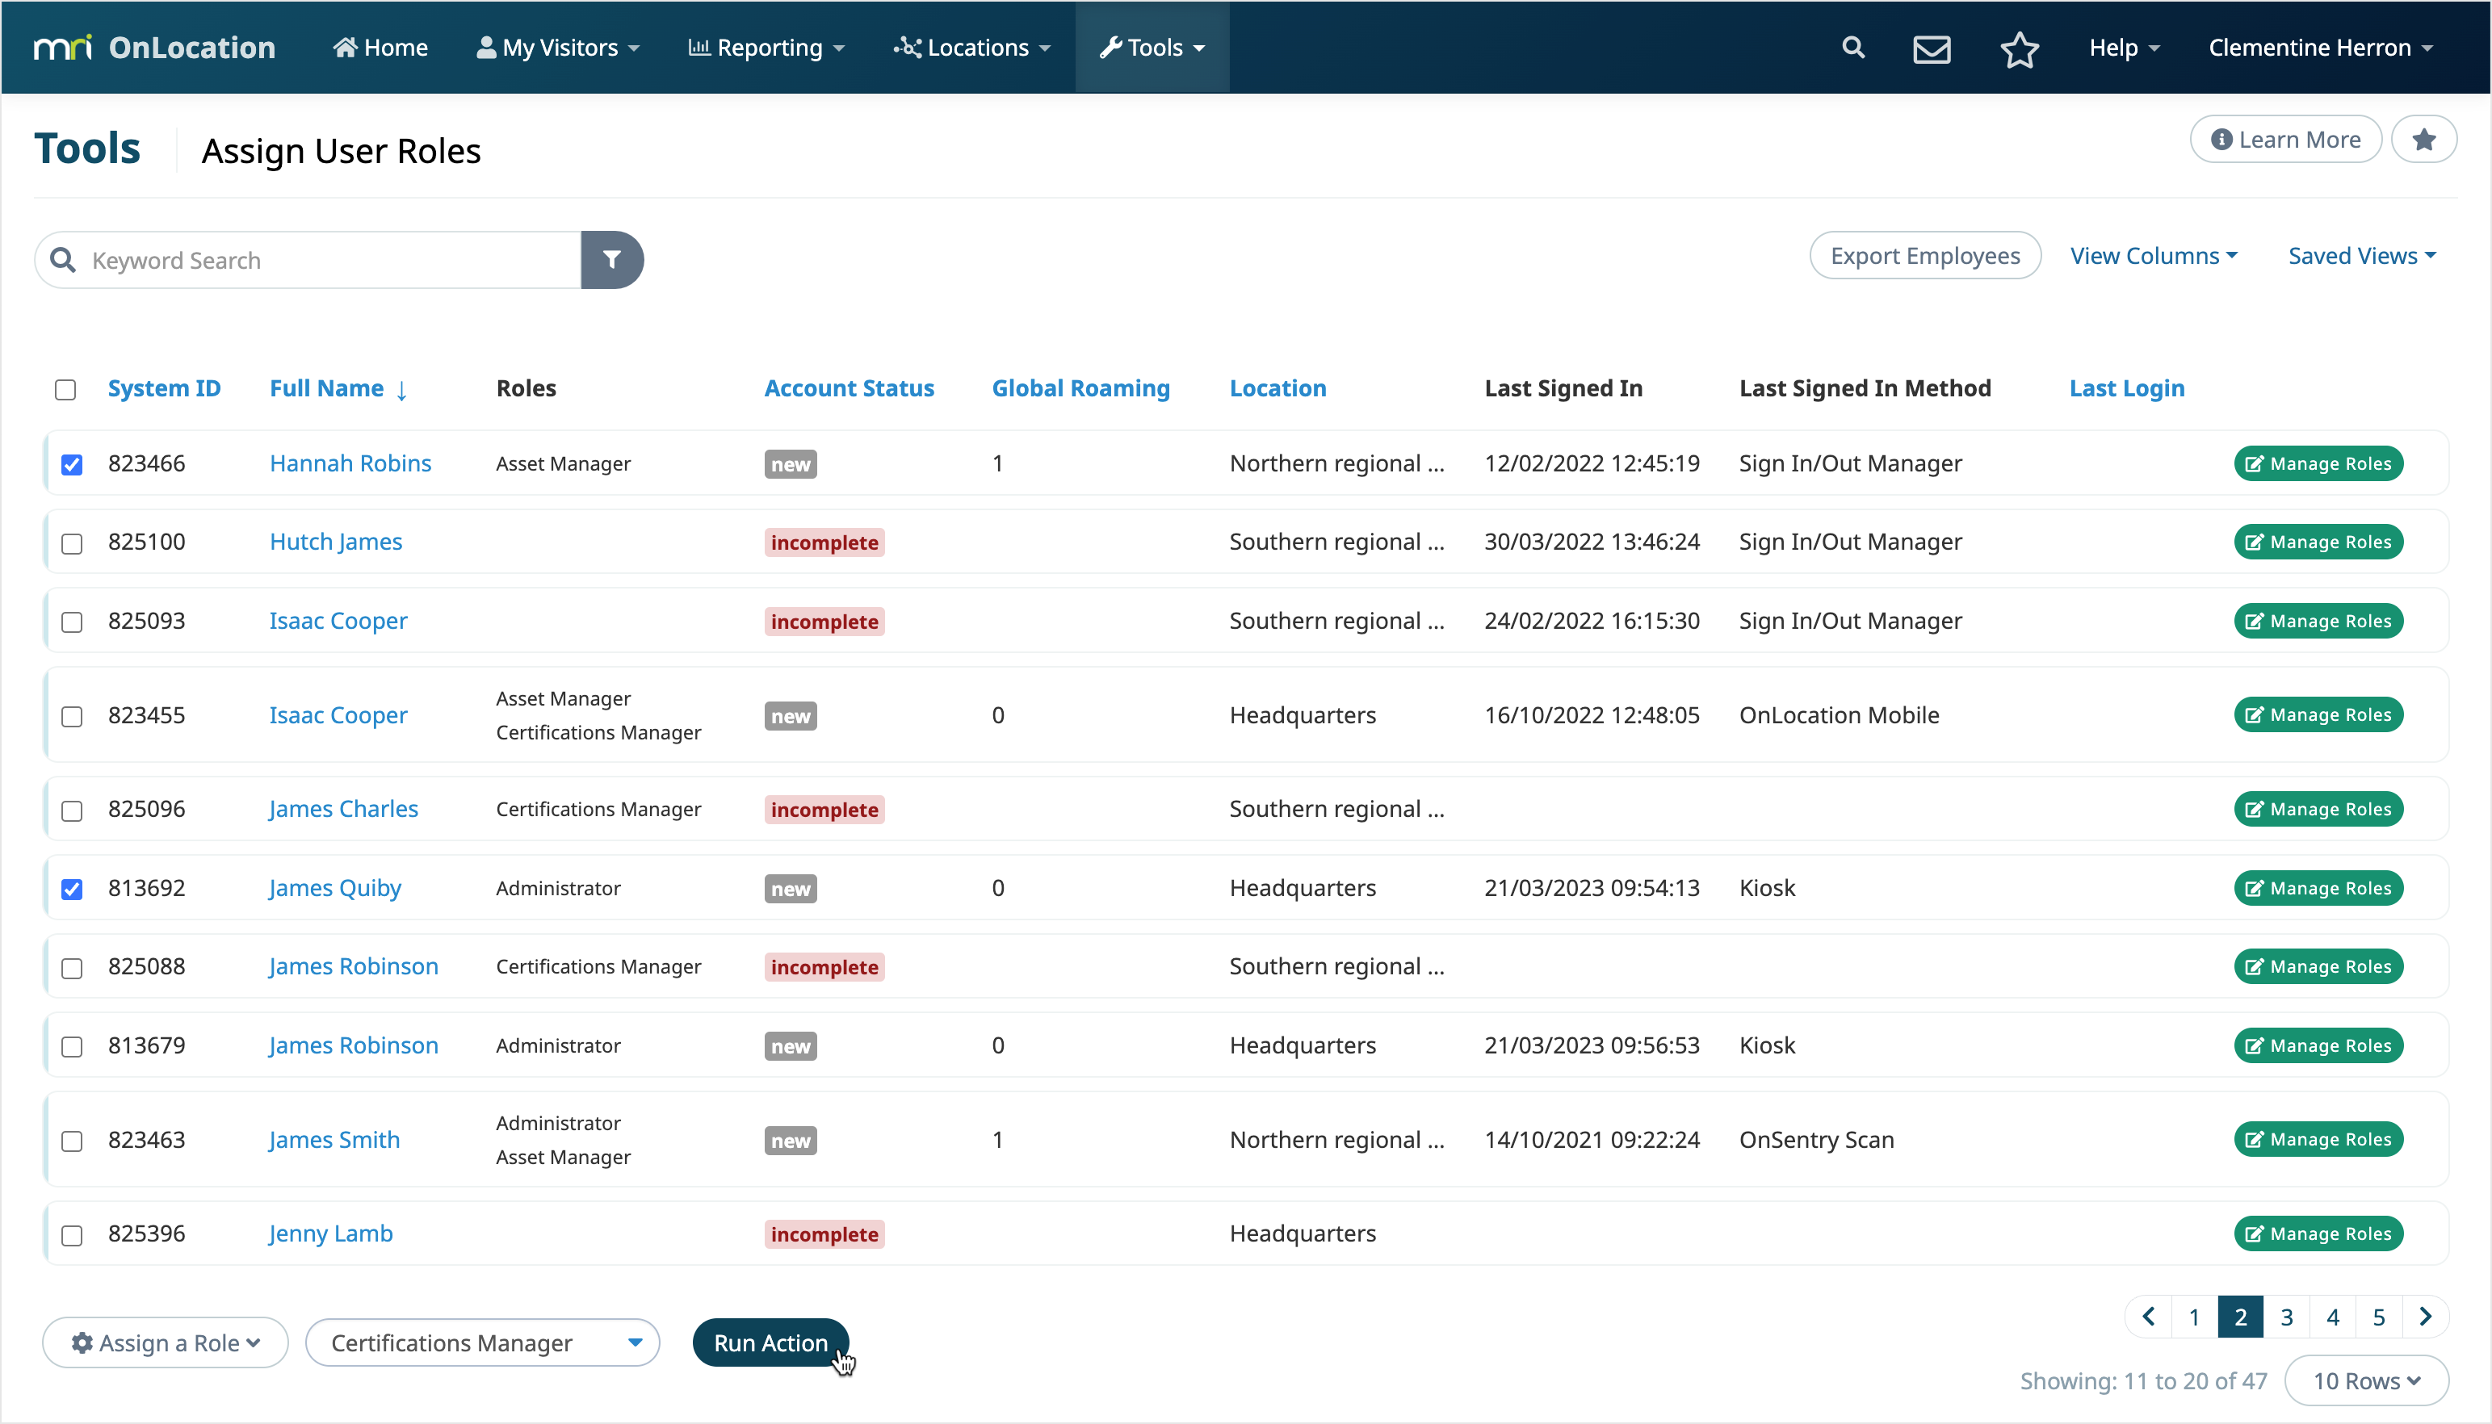Check the checkbox for System ID 823455
Image resolution: width=2492 pixels, height=1424 pixels.
(71, 716)
